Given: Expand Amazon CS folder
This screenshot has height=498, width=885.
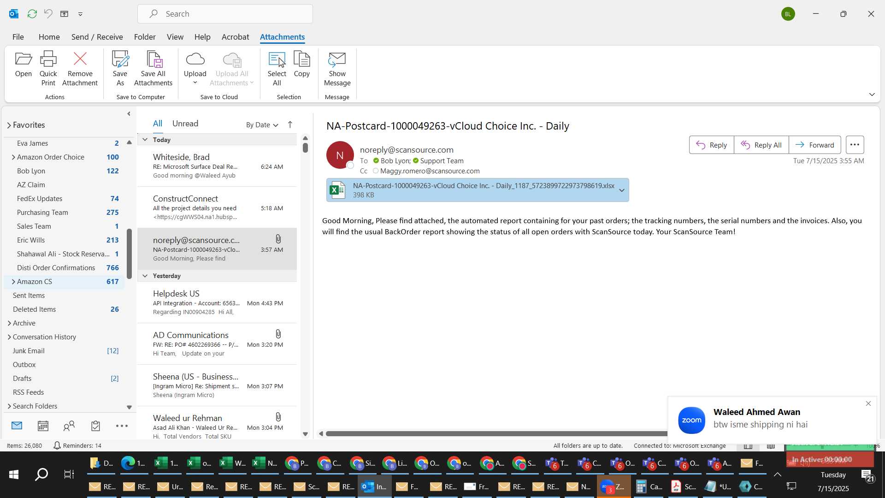Looking at the screenshot, I should pyautogui.click(x=13, y=282).
